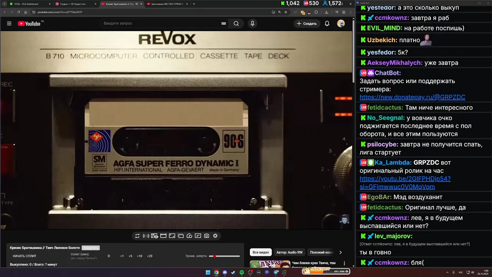Open Discord from the taskbar
492x277 pixels.
click(x=224, y=272)
